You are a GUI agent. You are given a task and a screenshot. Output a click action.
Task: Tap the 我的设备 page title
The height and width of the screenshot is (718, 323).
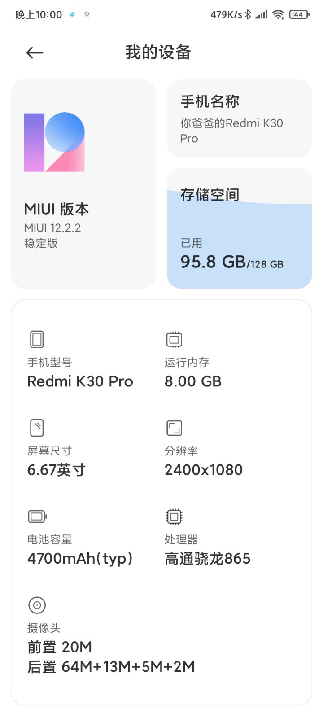pyautogui.click(x=158, y=53)
